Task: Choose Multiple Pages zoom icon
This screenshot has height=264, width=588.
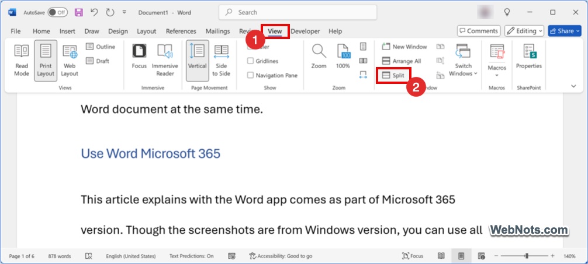Action: click(363, 61)
